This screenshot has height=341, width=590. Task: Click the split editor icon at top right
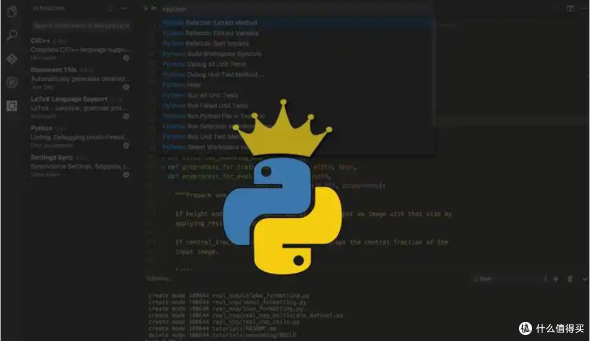click(x=570, y=8)
